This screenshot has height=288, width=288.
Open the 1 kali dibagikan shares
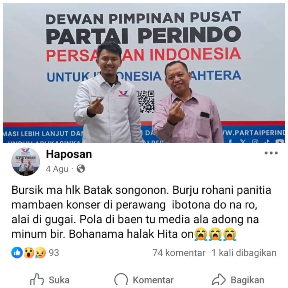tap(244, 253)
